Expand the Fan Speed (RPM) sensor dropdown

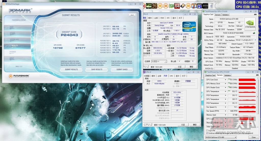point(226,111)
